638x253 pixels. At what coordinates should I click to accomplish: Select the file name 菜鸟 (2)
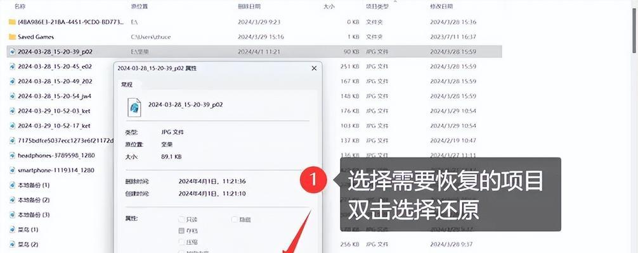tap(28, 245)
